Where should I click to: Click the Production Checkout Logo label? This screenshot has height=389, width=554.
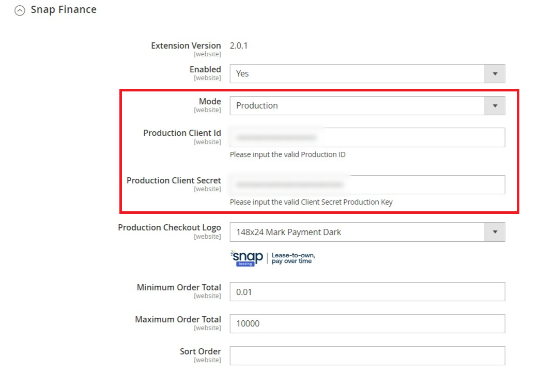pos(170,227)
